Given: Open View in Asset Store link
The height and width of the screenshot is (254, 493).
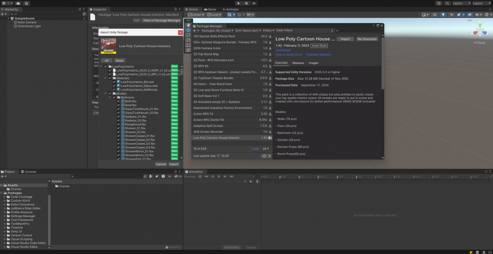Looking at the screenshot, I should [x=289, y=55].
